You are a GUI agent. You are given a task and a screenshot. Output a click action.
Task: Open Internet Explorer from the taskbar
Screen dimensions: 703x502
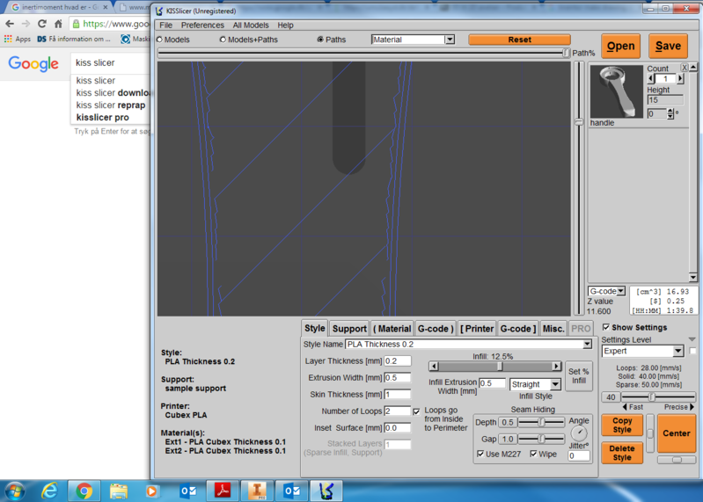(x=49, y=491)
